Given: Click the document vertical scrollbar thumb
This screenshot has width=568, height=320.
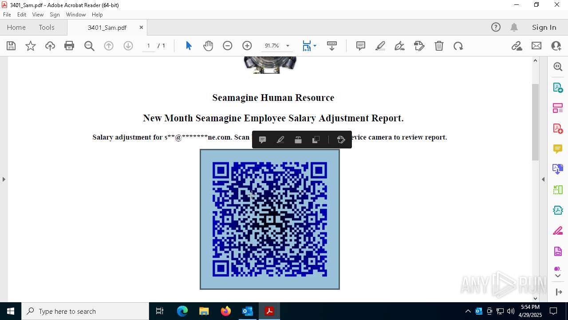Looking at the screenshot, I should pyautogui.click(x=535, y=122).
